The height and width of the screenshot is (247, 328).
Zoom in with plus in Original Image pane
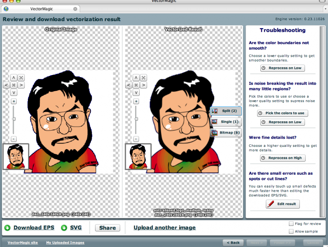point(14,102)
